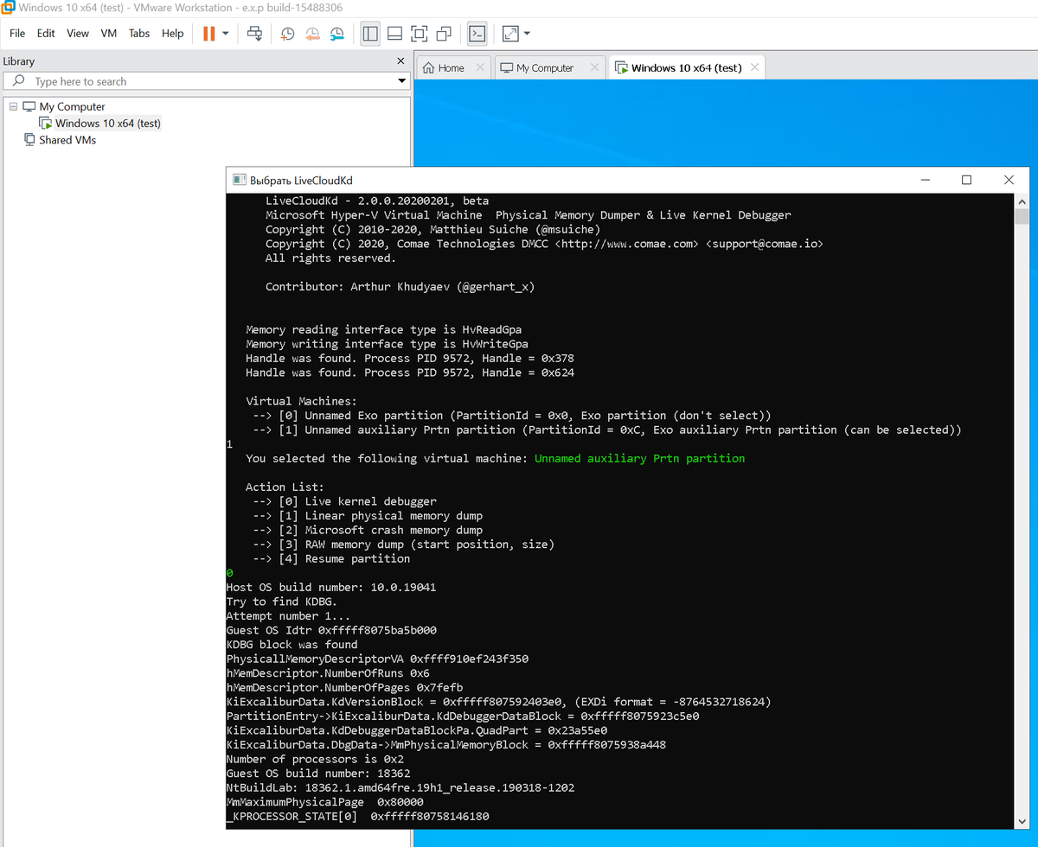
Task: Click the 'KDBG block was found' line
Action: [292, 645]
